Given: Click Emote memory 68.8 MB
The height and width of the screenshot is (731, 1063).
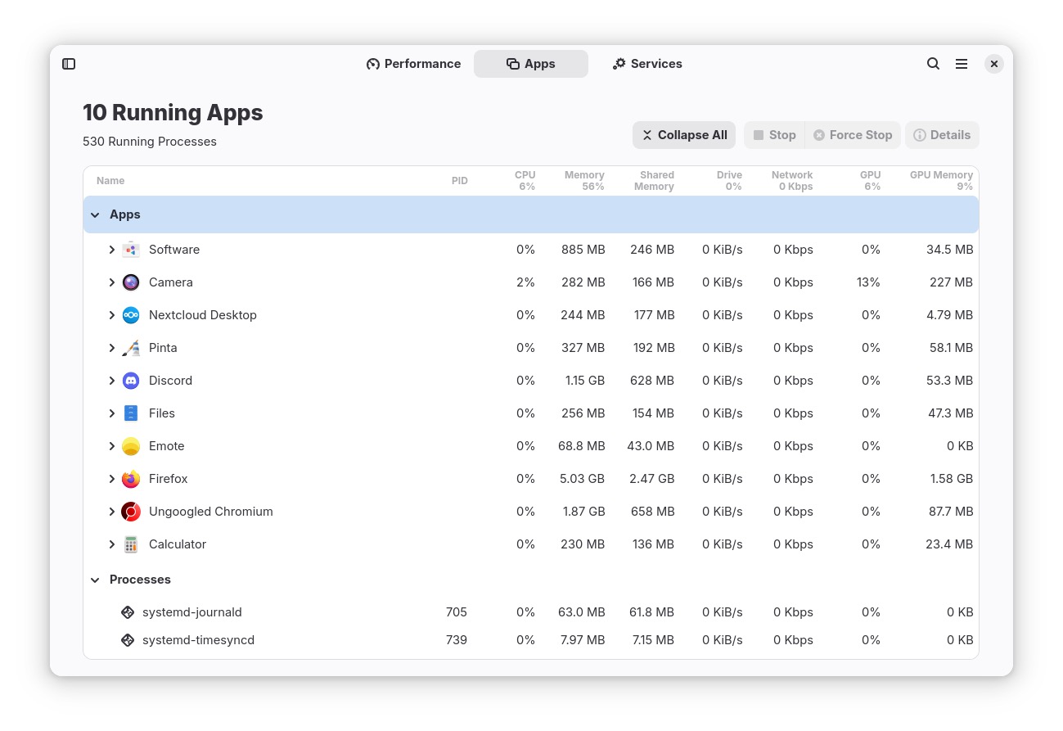Looking at the screenshot, I should (x=582, y=446).
